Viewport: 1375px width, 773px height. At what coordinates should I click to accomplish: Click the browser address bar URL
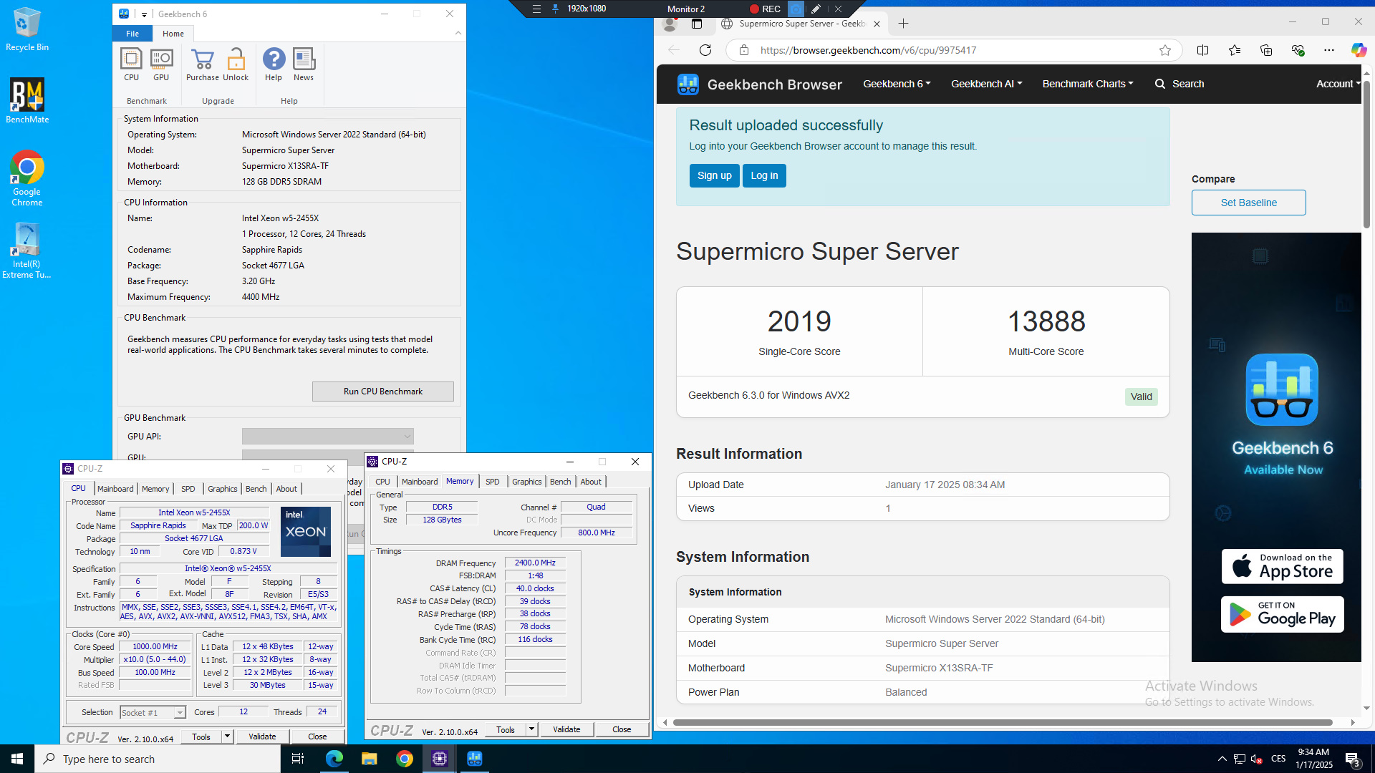pos(868,50)
